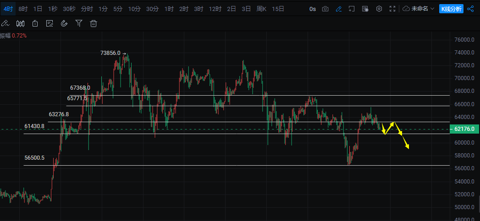
Task: Click the chevron arrow next to 未命名
Action: coord(432,9)
